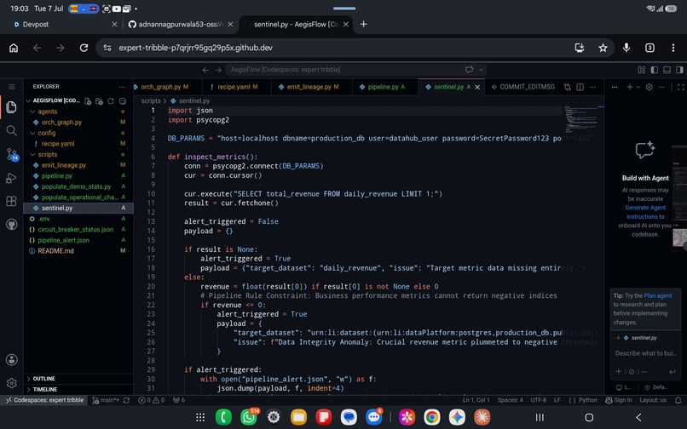Create a new folder in Explorer
The image size is (687, 429).
[100, 101]
